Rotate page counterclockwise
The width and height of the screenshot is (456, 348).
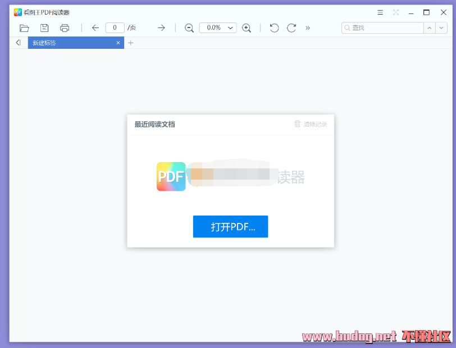274,28
